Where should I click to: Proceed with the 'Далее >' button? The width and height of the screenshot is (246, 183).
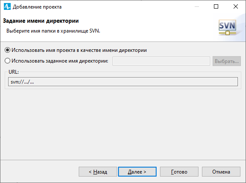137,172
